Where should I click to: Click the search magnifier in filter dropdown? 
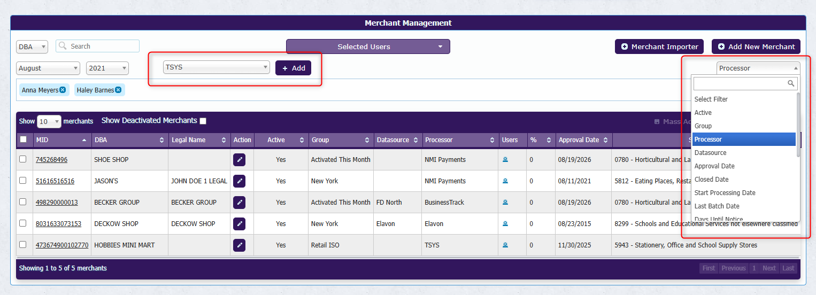tap(791, 83)
